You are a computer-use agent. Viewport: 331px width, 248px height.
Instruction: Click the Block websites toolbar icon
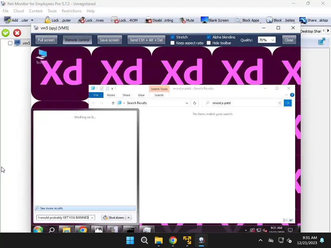pyautogui.click(x=269, y=20)
